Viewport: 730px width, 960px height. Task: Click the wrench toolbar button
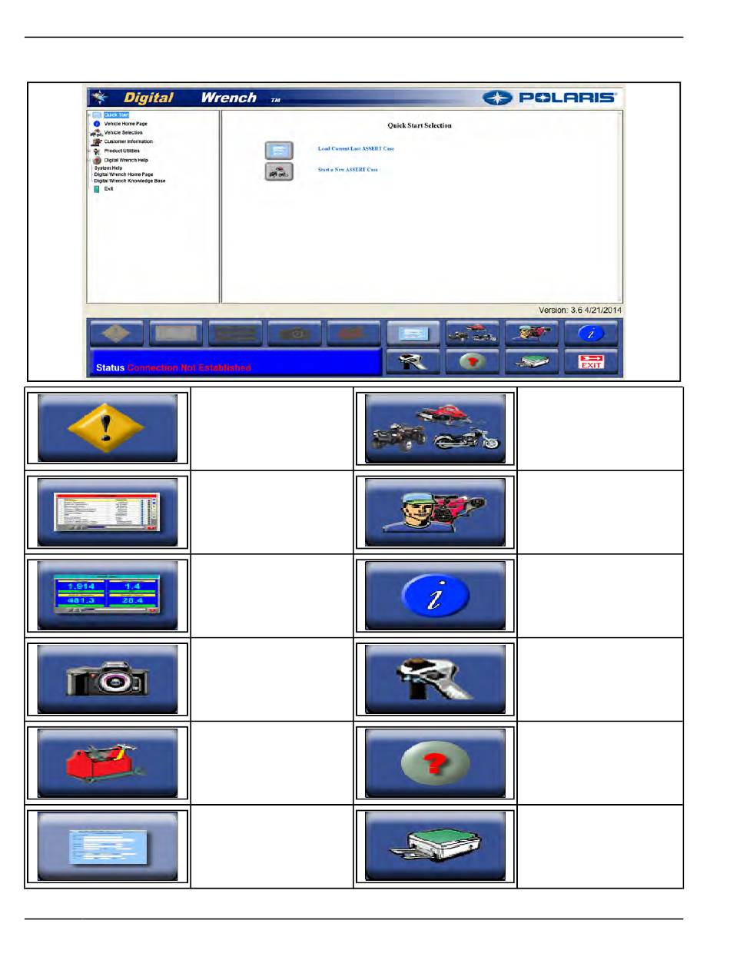(x=413, y=361)
